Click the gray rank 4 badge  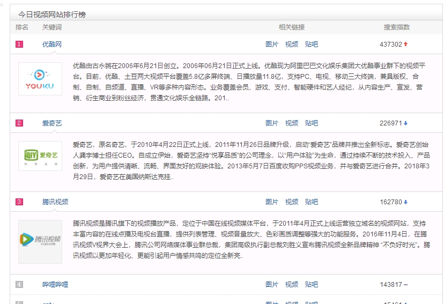19,285
